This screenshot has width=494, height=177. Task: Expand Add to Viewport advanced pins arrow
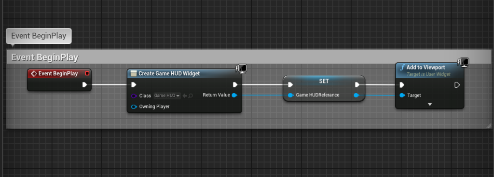click(x=430, y=104)
